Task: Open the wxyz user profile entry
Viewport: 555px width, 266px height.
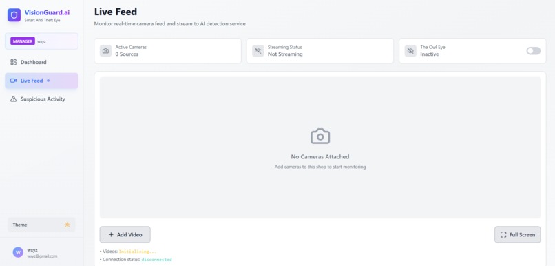Action: 41,252
